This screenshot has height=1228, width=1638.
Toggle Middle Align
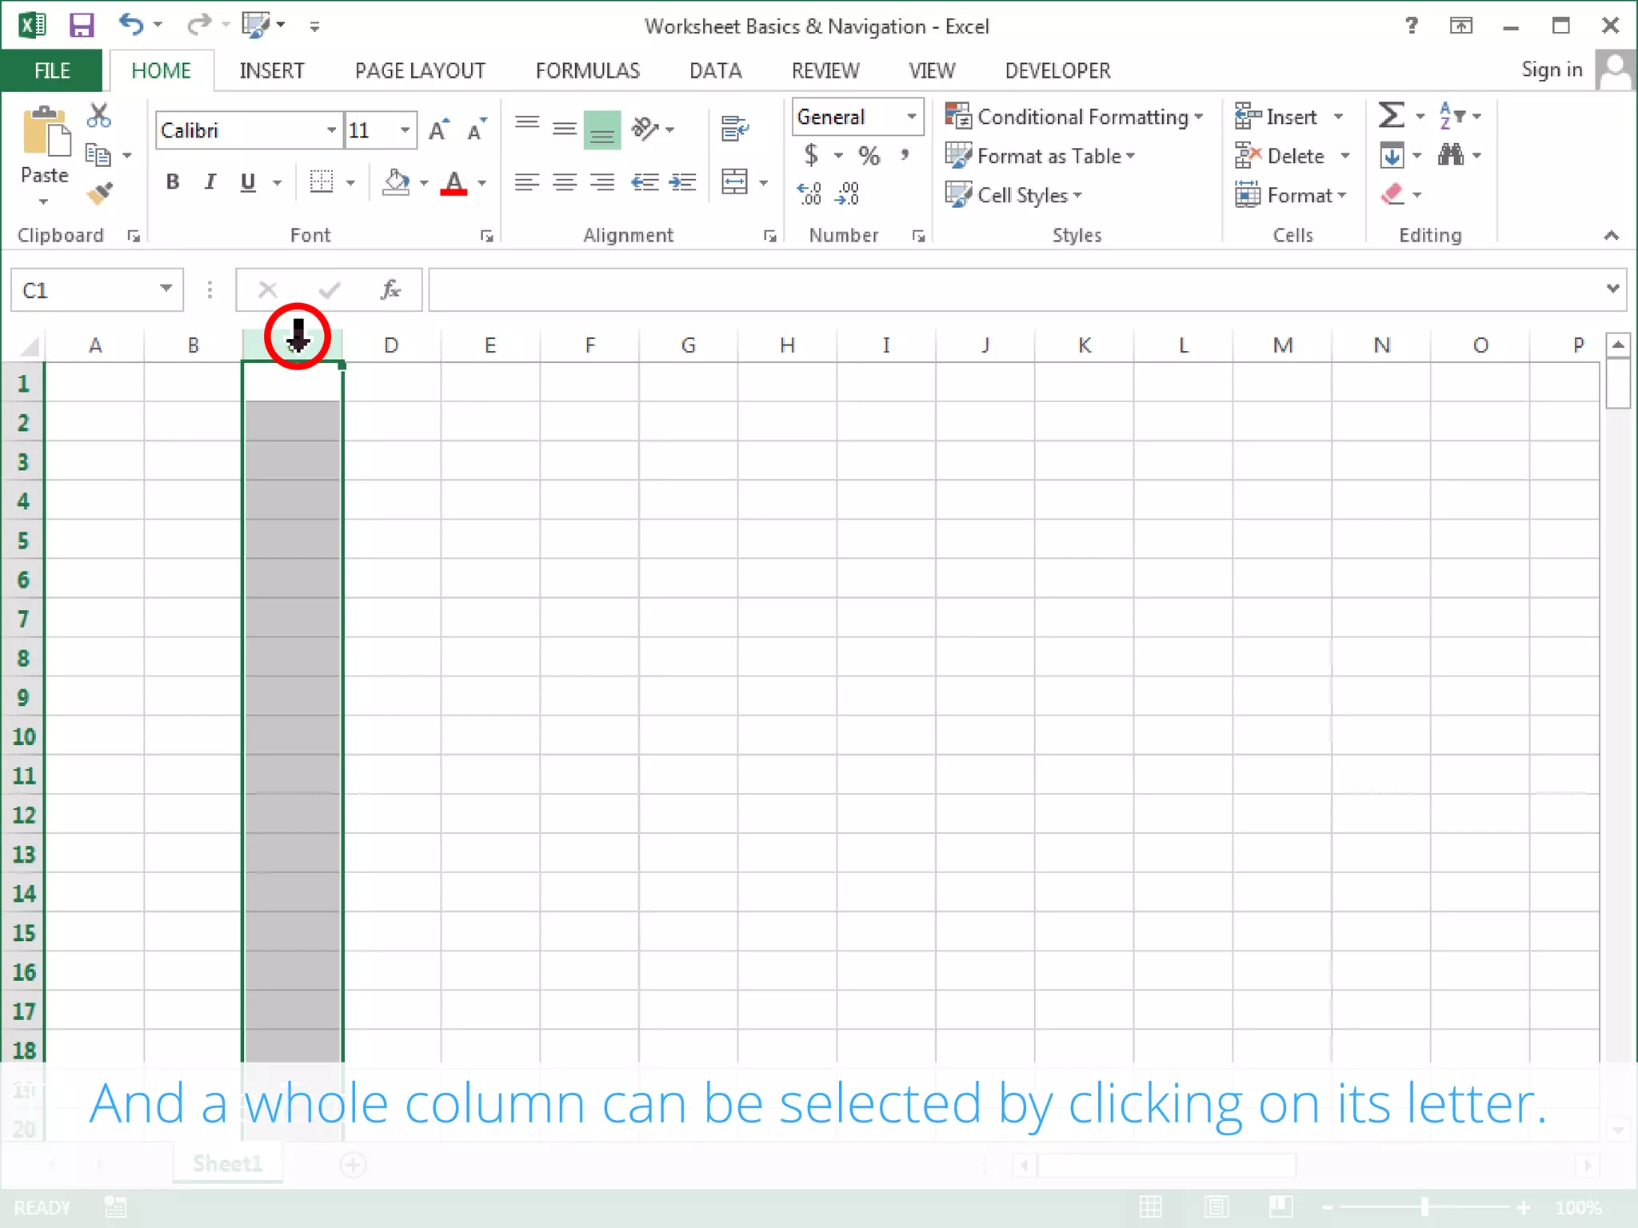pyautogui.click(x=565, y=128)
